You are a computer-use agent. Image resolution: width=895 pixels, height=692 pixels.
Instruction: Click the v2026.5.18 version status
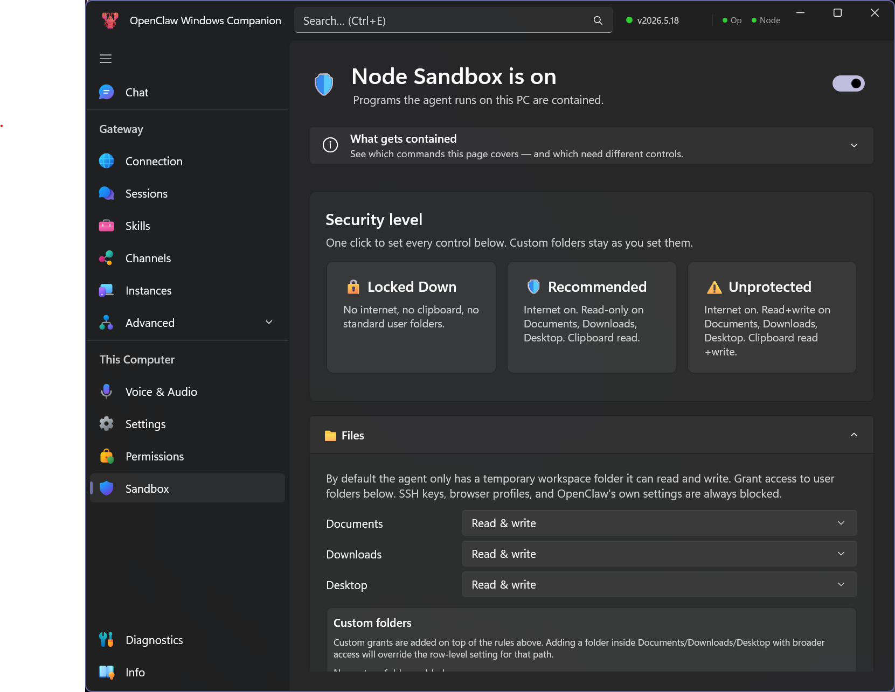coord(653,20)
